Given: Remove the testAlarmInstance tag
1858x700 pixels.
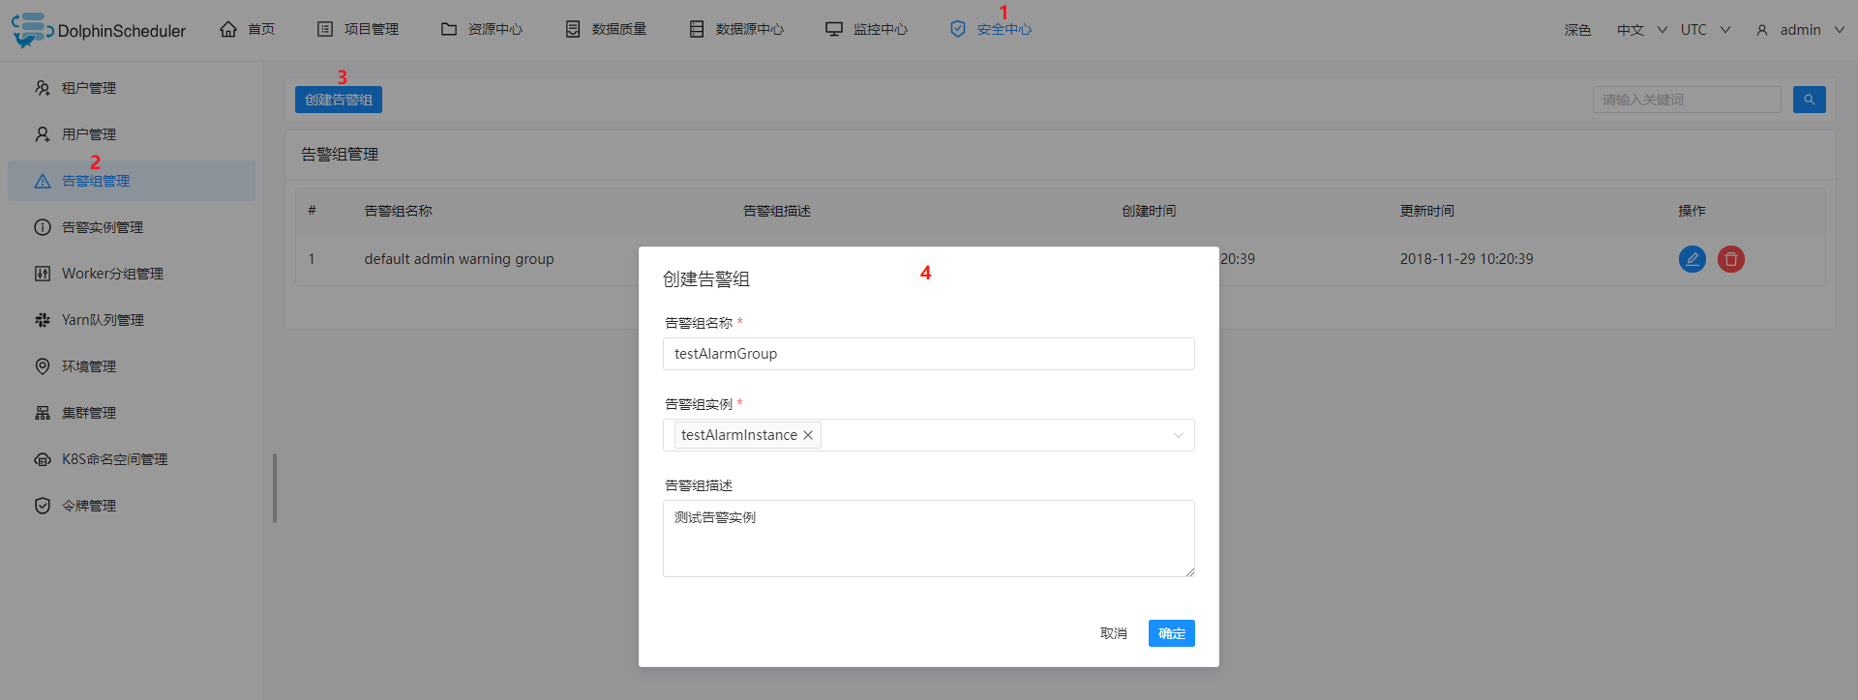Looking at the screenshot, I should (x=808, y=435).
